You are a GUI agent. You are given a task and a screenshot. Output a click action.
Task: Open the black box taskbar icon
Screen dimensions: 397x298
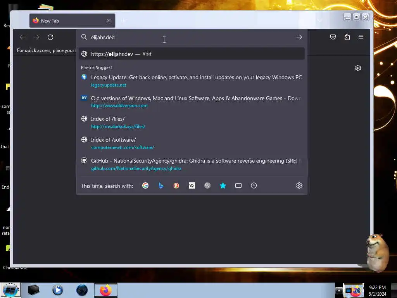click(33, 290)
